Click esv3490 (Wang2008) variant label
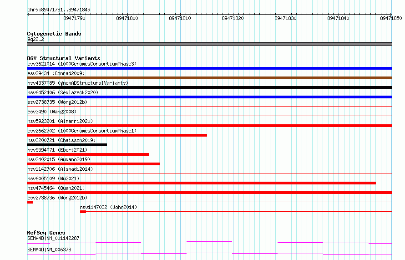 [52, 112]
